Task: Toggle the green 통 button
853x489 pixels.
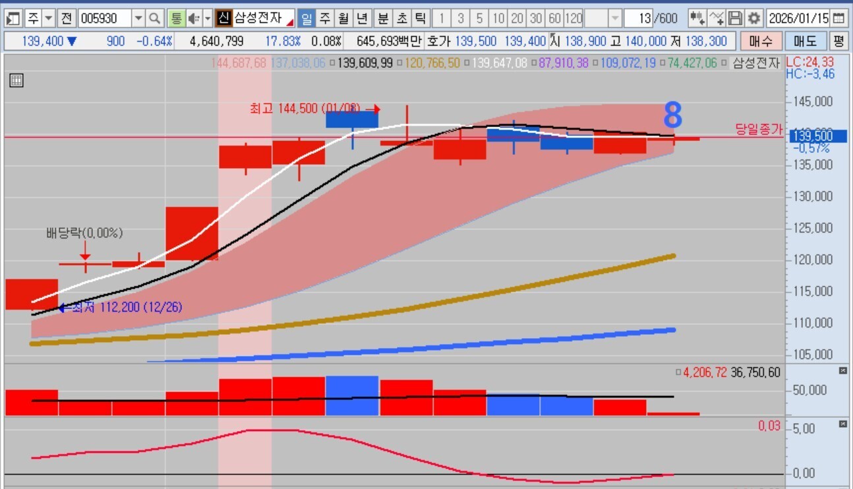Action: (176, 18)
